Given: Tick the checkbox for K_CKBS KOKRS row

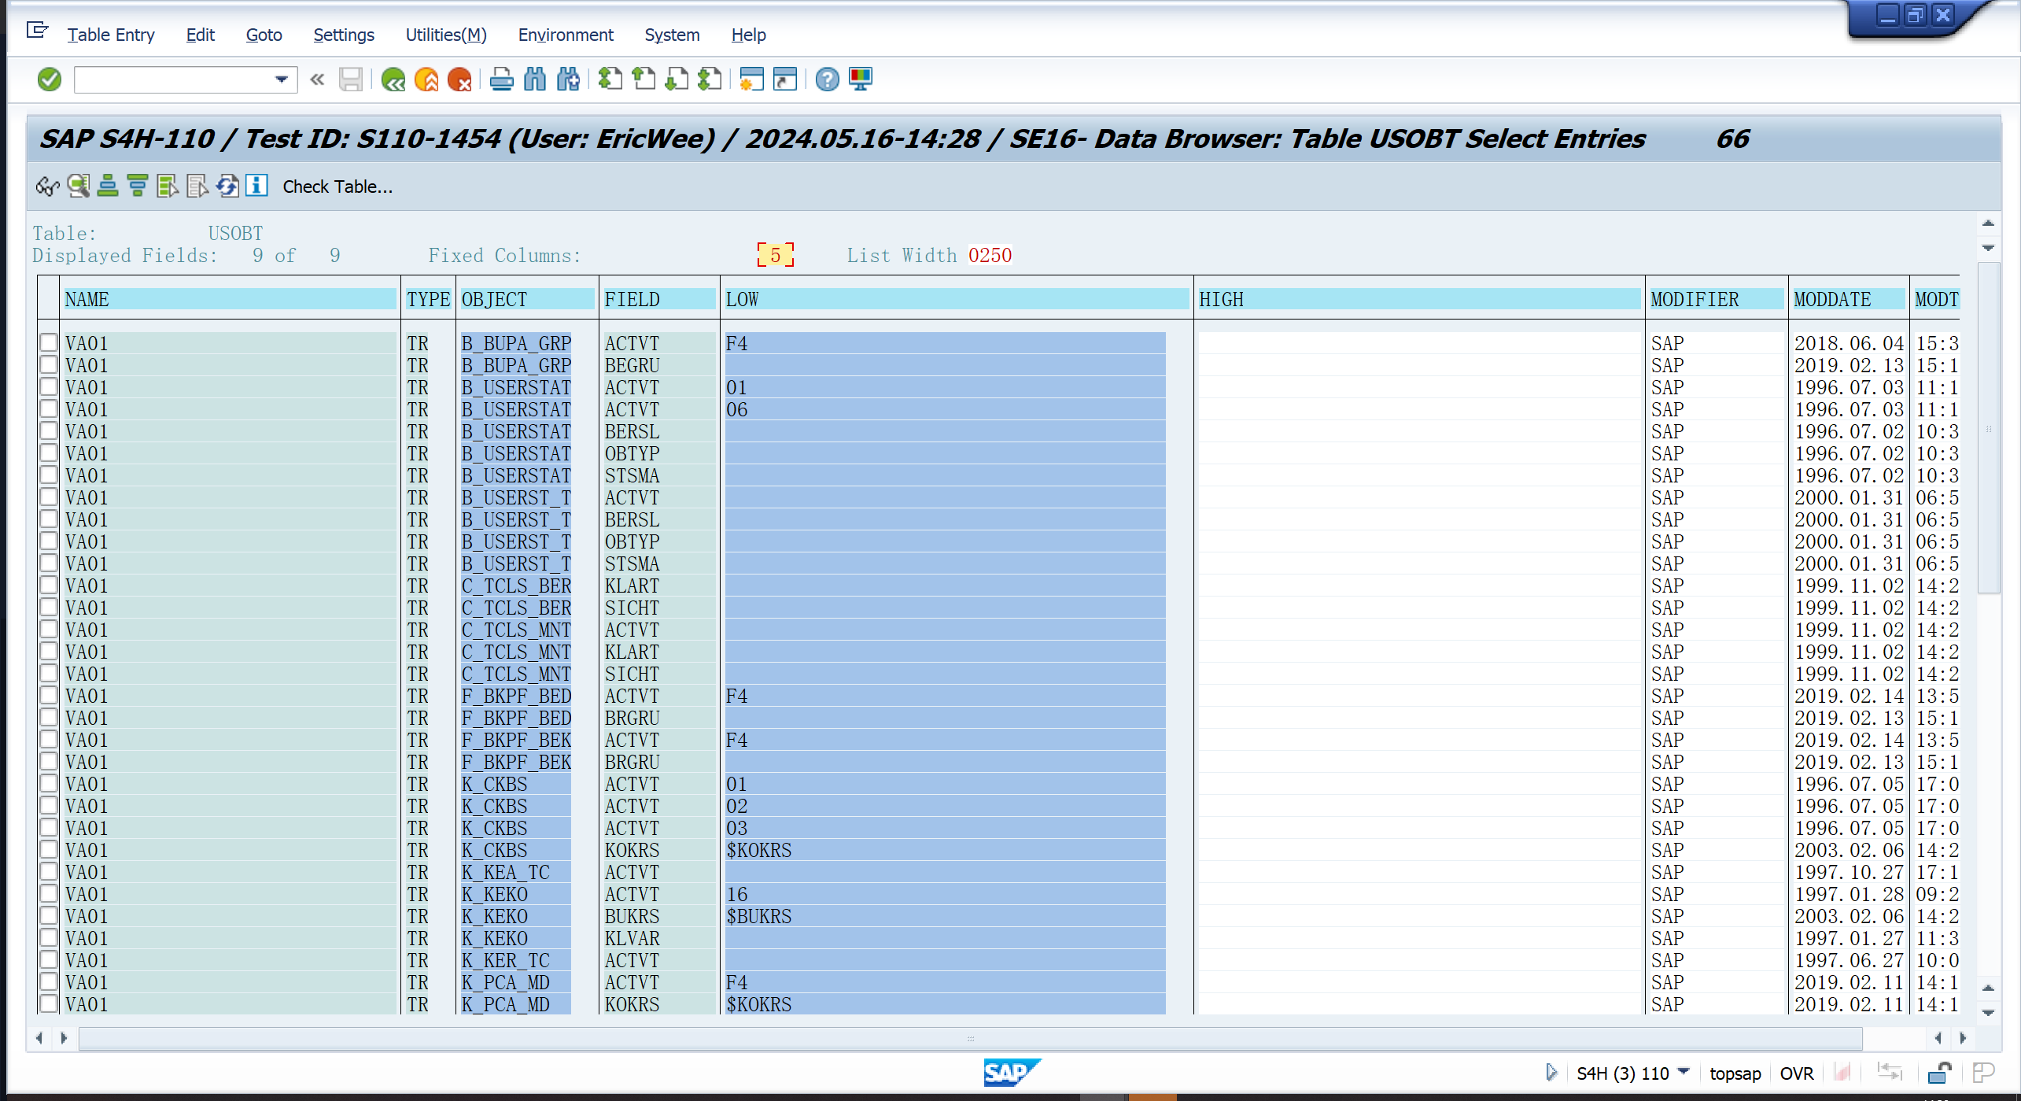Looking at the screenshot, I should (49, 849).
